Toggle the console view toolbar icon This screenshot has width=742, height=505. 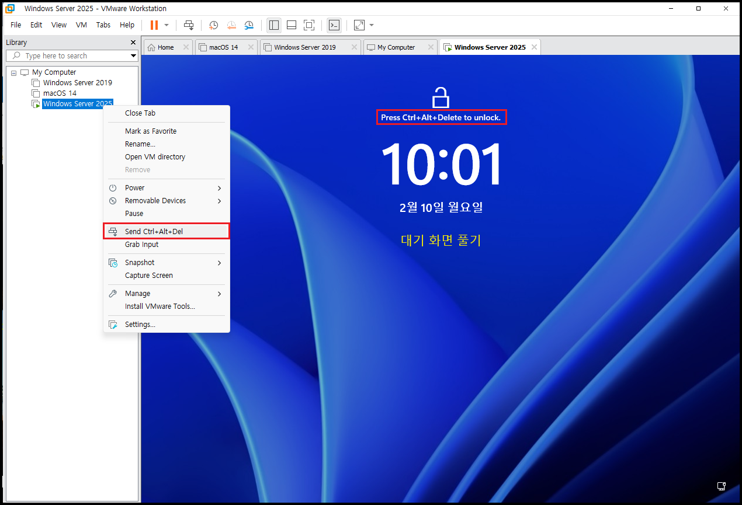click(334, 25)
